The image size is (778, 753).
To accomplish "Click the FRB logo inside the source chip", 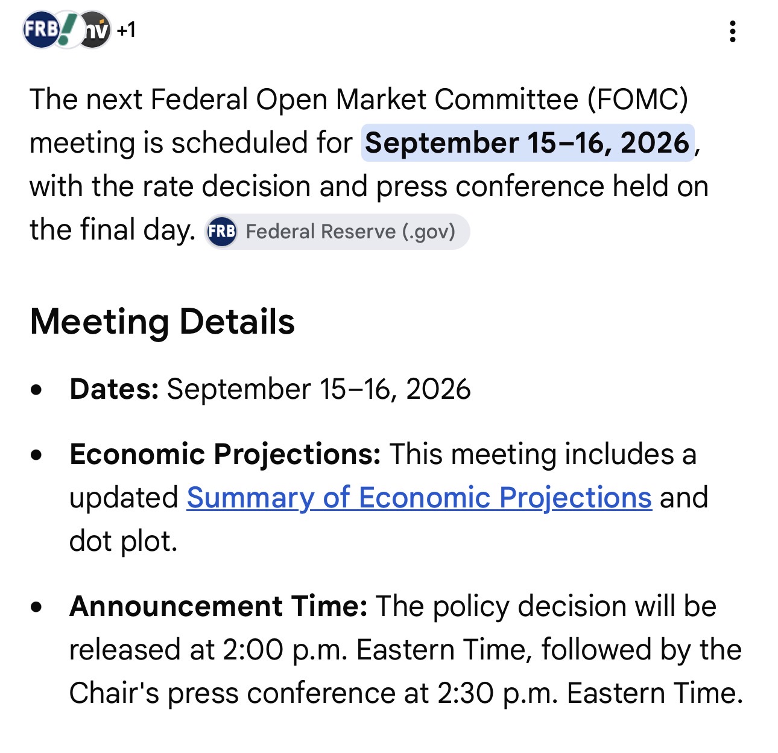I will (x=221, y=232).
